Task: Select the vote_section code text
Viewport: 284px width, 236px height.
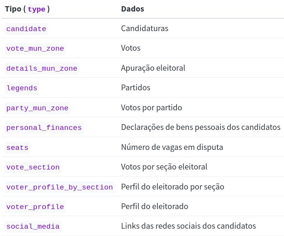Action: pyautogui.click(x=33, y=167)
